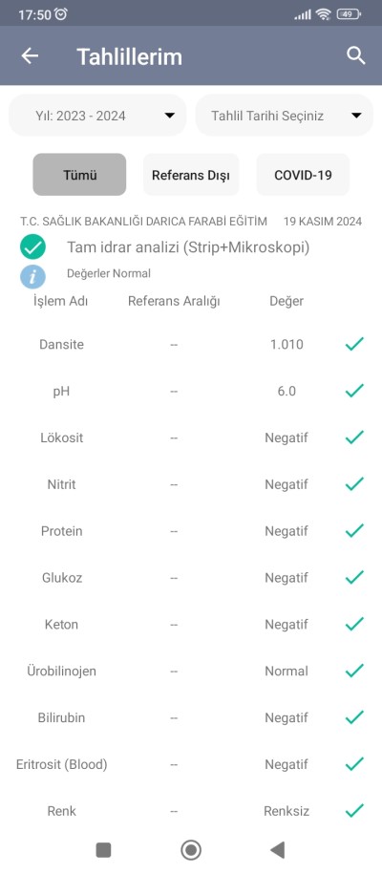Click the check mark in the Glukoz row

click(354, 578)
